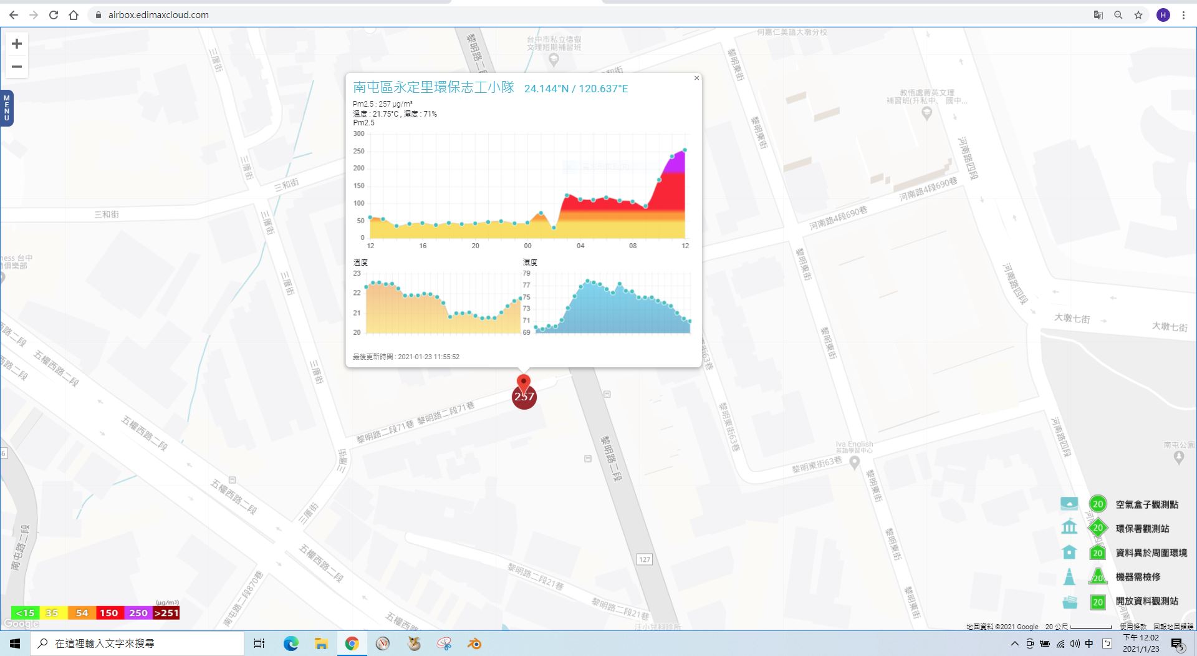This screenshot has width=1197, height=656.
Task: Click the station title 南屯區永定里環保志工小隊
Action: 433,87
